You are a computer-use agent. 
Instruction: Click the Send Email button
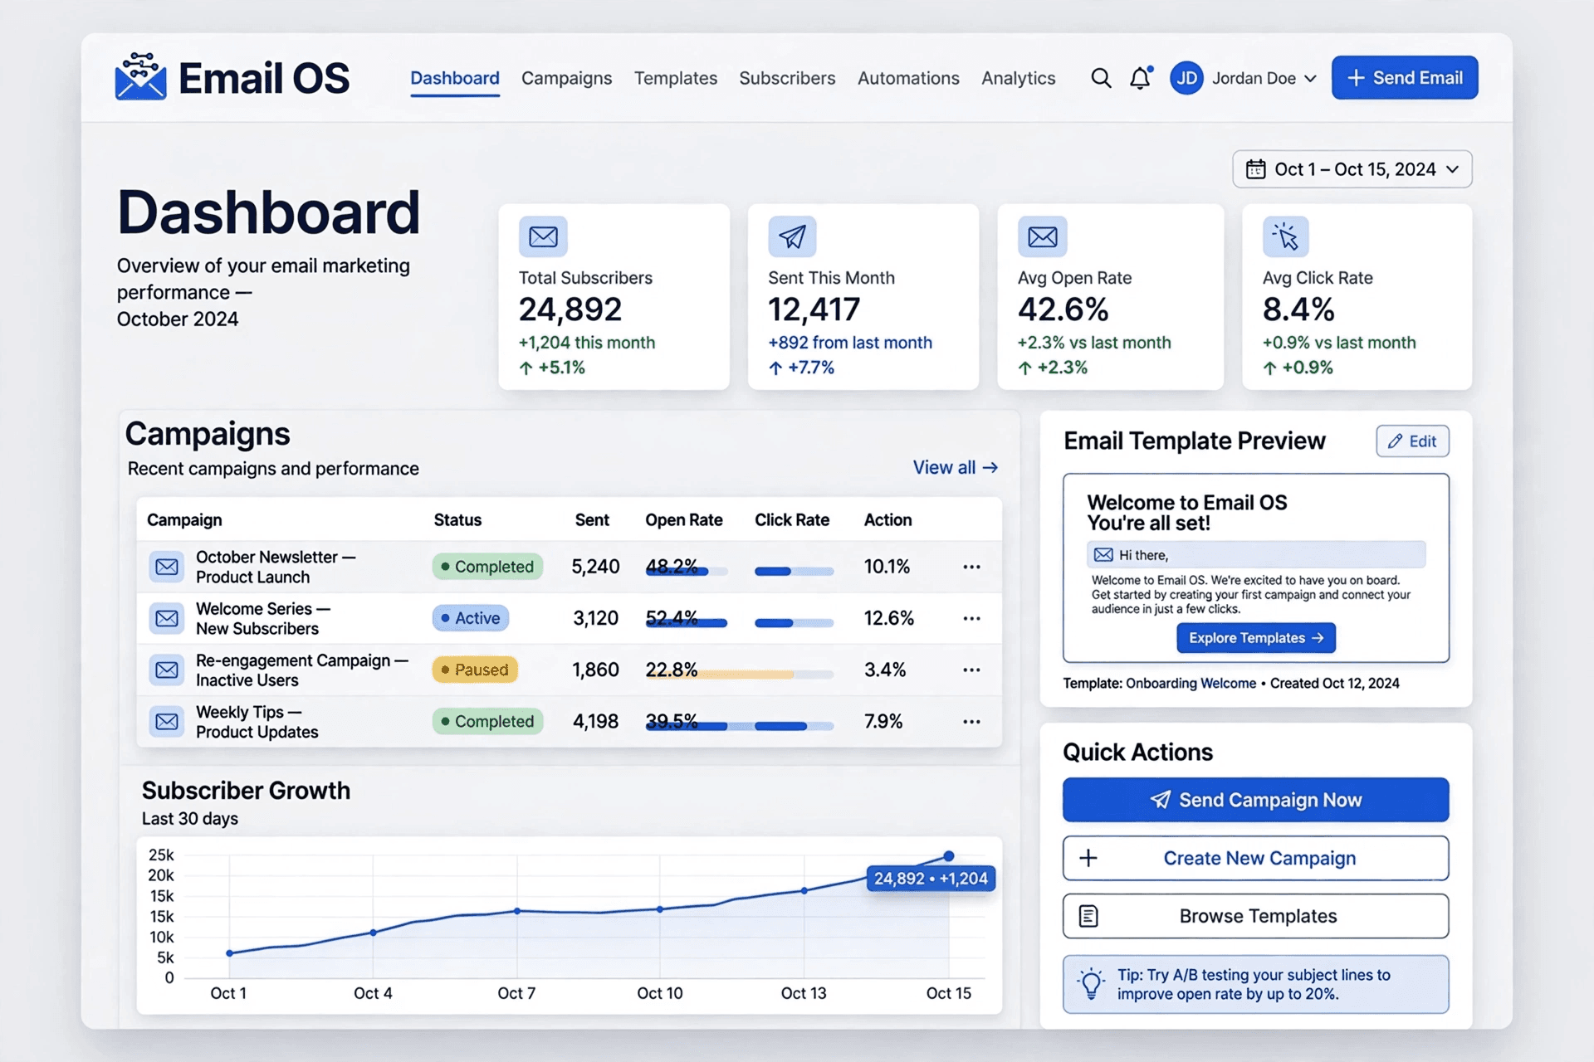pyautogui.click(x=1405, y=78)
